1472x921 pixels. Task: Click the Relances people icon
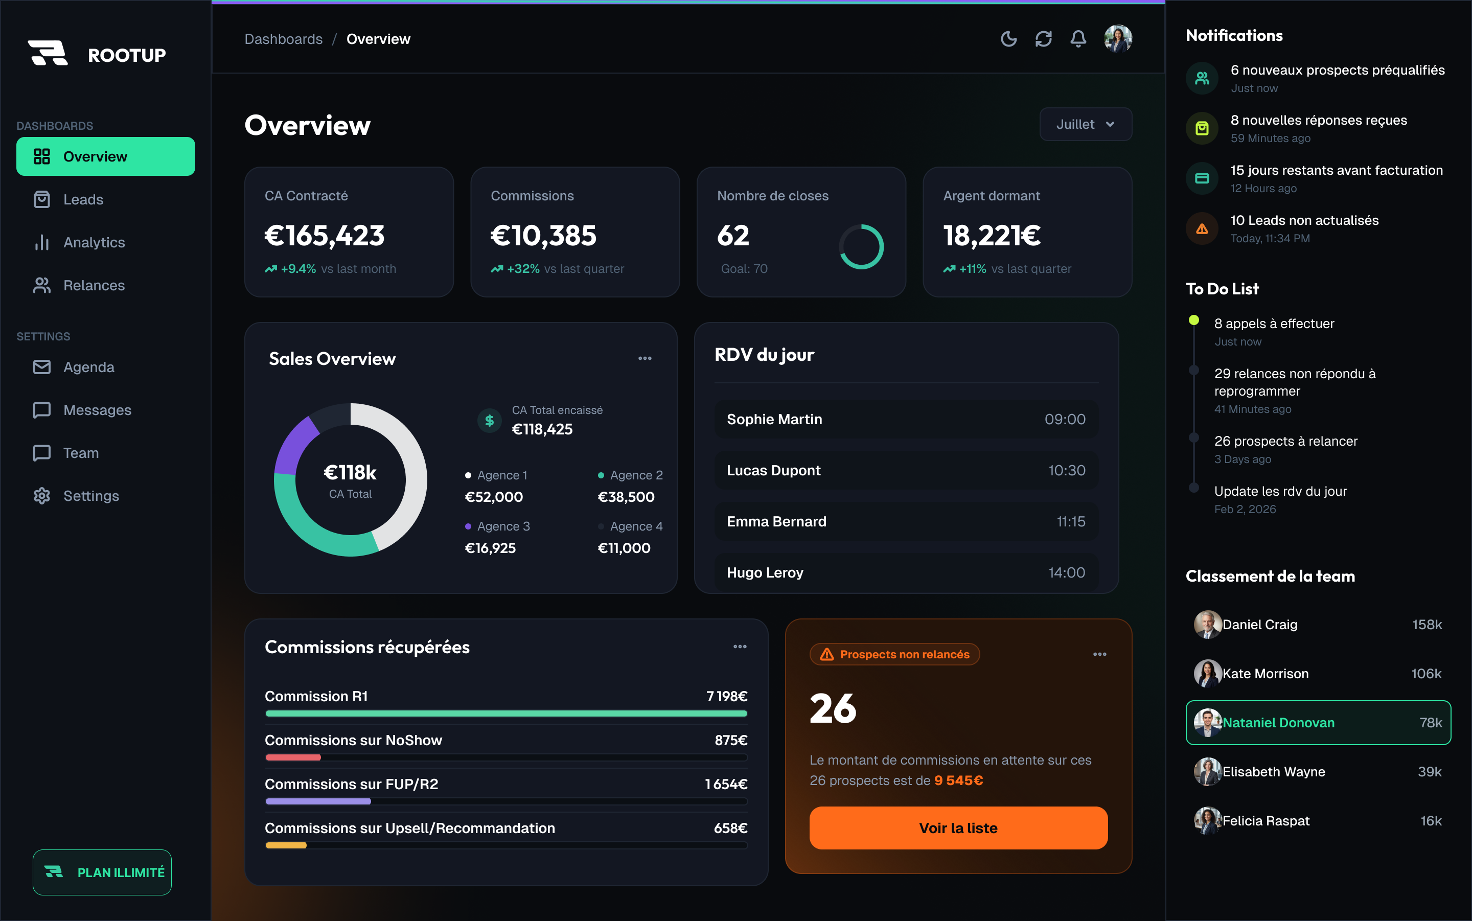42,285
